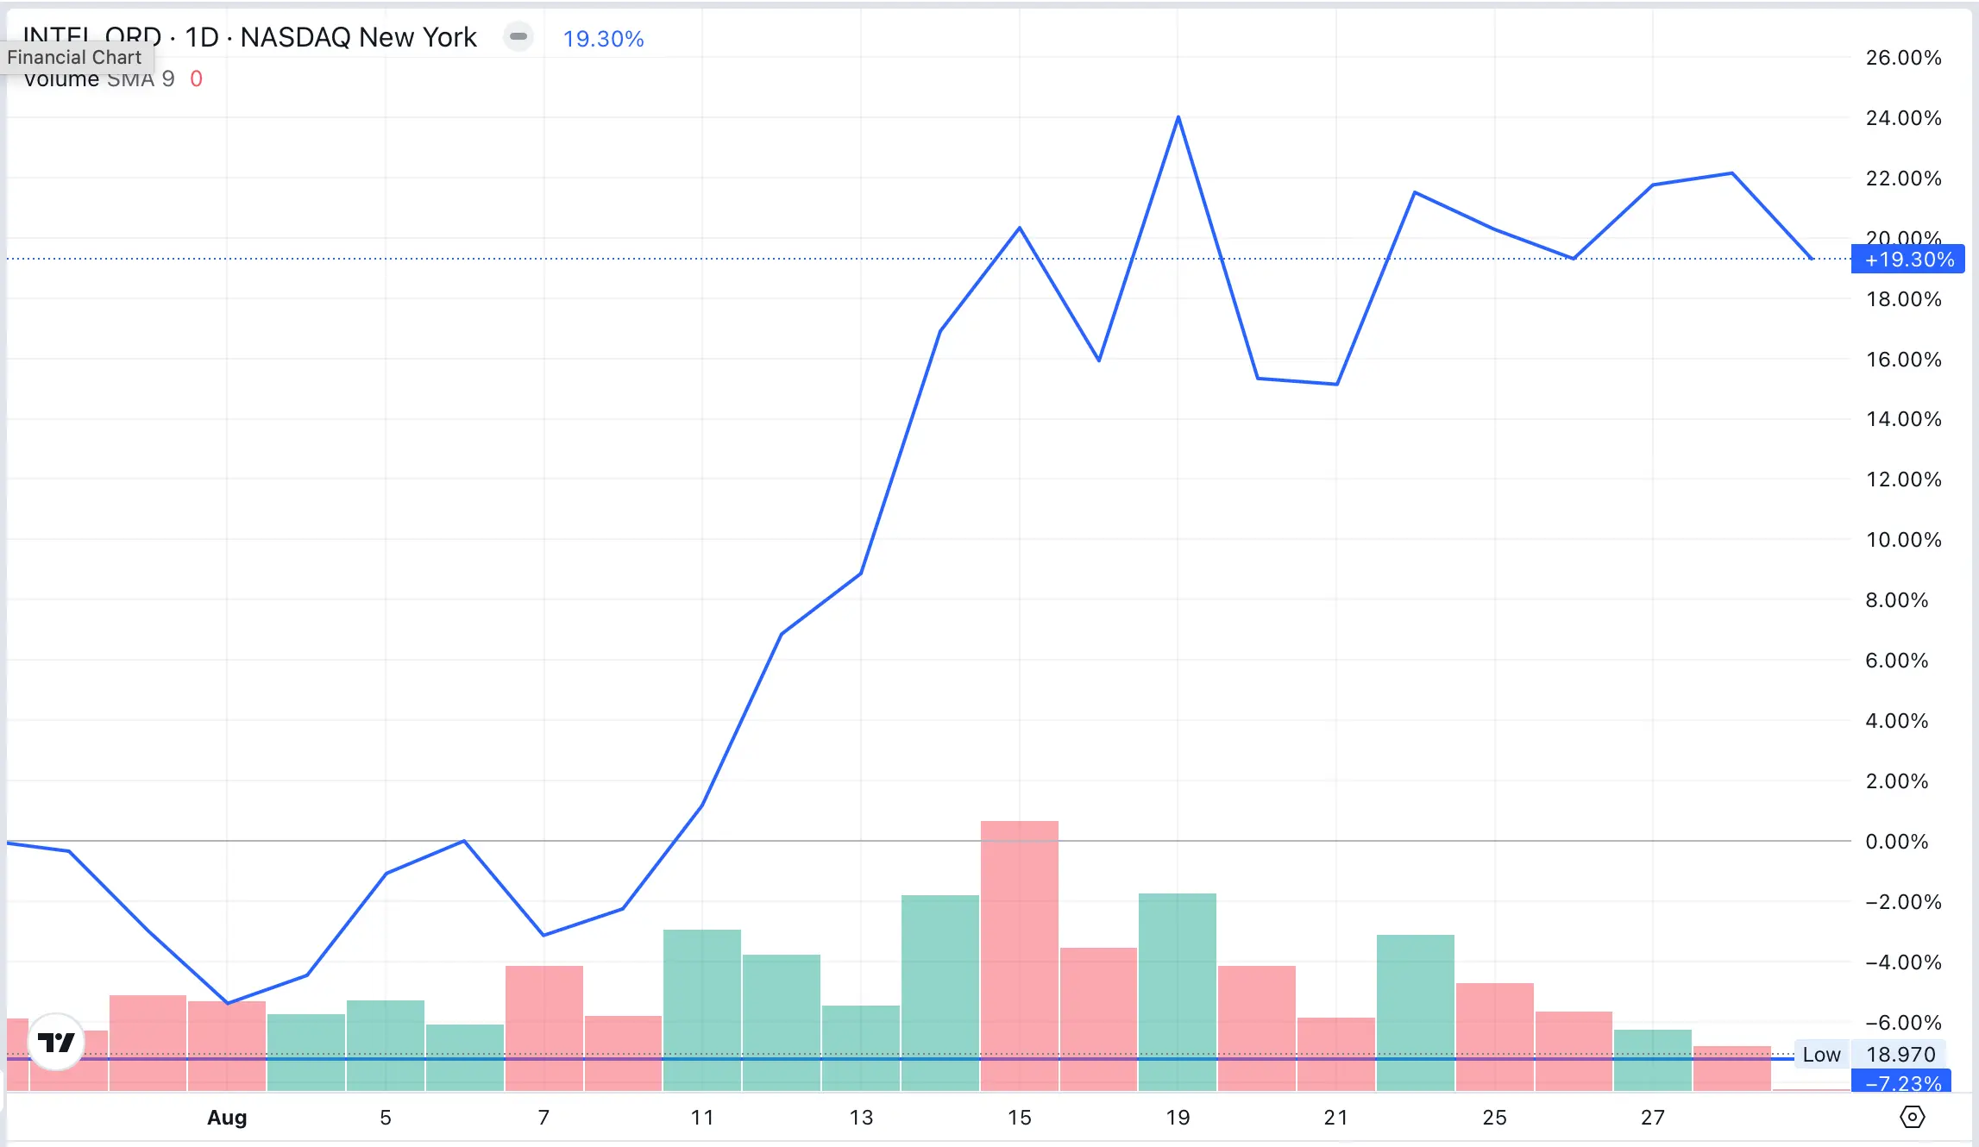This screenshot has width=1979, height=1147.
Task: Click the 16.00% price axis label
Action: pos(1904,360)
